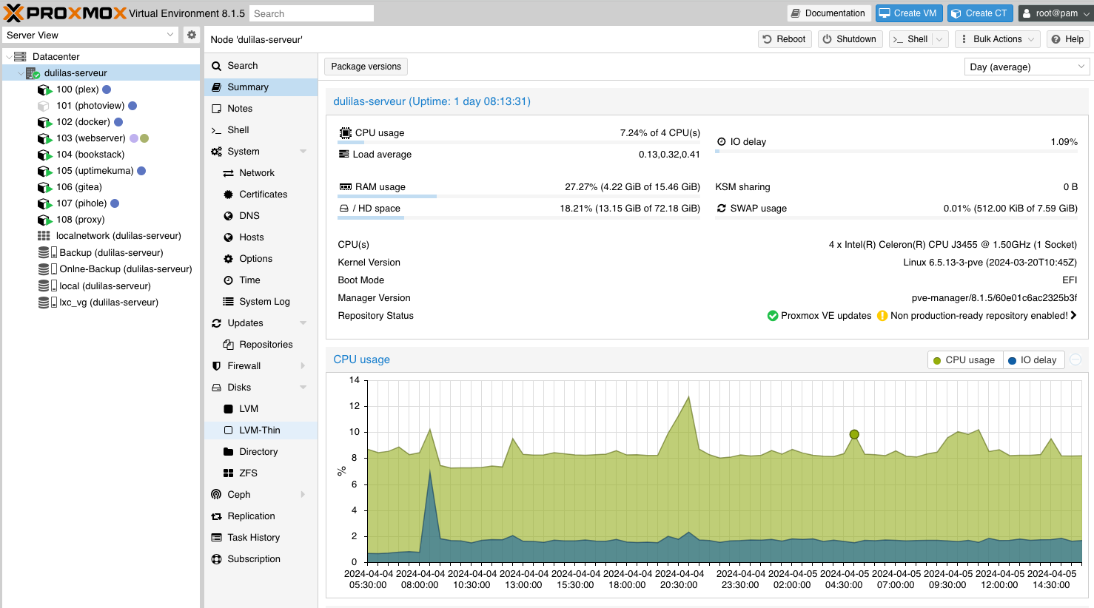Viewport: 1094px width, 608px height.
Task: Toggle the CPU usage series in chart legend
Action: pyautogui.click(x=964, y=360)
